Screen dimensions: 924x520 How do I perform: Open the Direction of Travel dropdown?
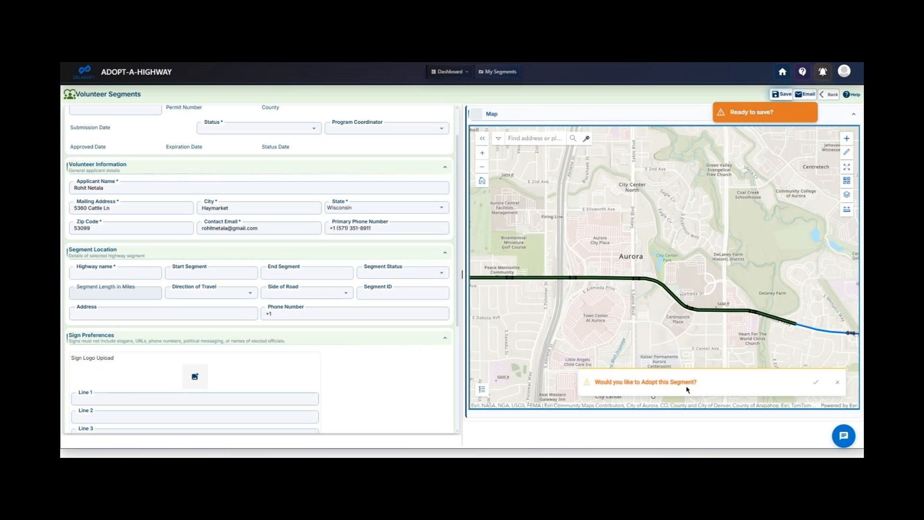[x=250, y=293]
